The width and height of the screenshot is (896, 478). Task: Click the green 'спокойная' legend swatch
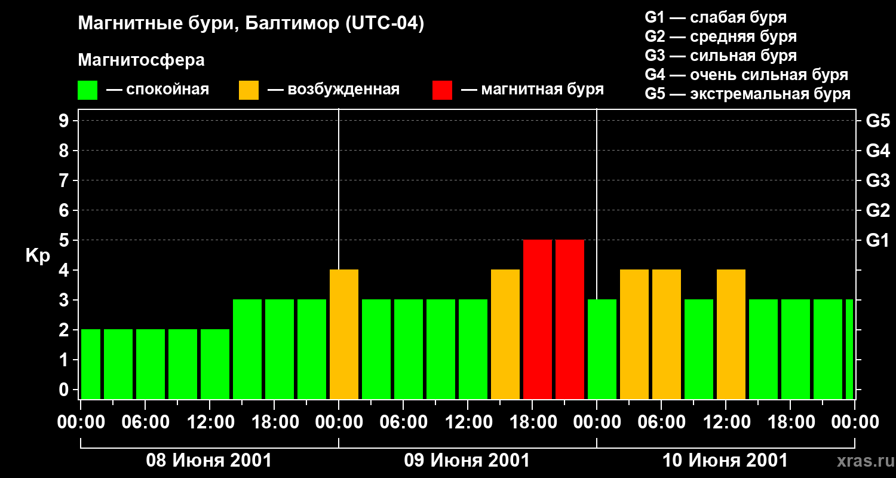tap(87, 90)
